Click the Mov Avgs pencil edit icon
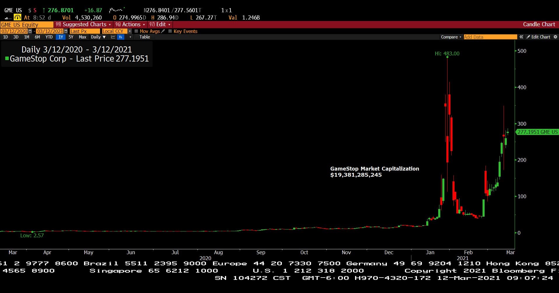 click(163, 31)
